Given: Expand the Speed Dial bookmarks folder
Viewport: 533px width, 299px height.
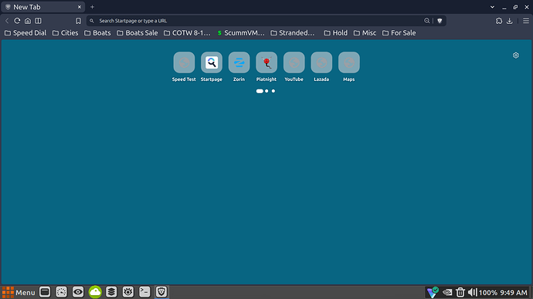Looking at the screenshot, I should click(25, 33).
